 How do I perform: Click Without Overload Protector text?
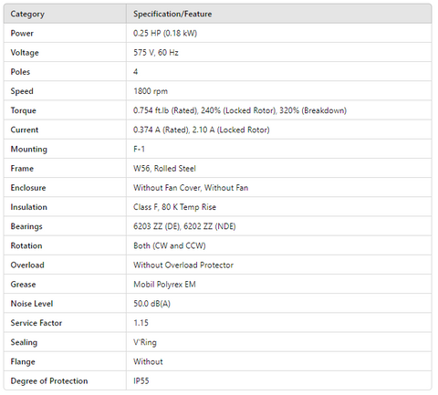tap(183, 265)
